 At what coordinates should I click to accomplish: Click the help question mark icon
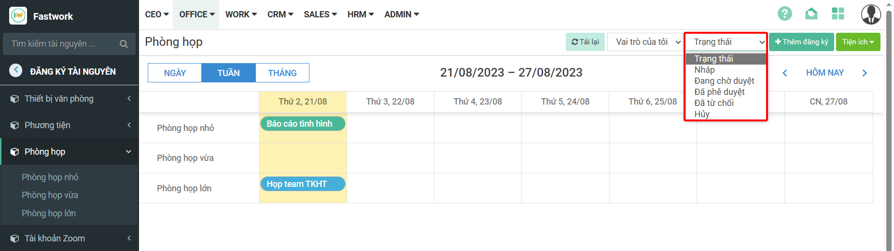tap(784, 13)
